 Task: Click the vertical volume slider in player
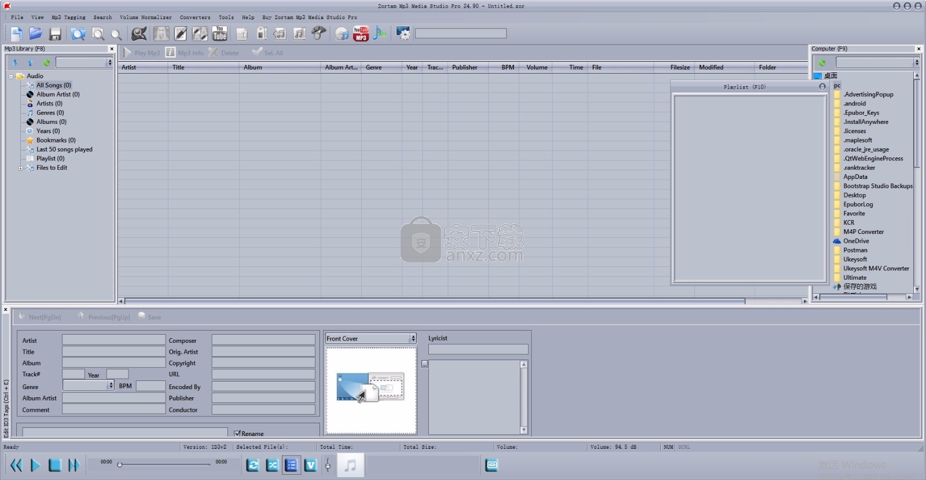[x=328, y=465]
